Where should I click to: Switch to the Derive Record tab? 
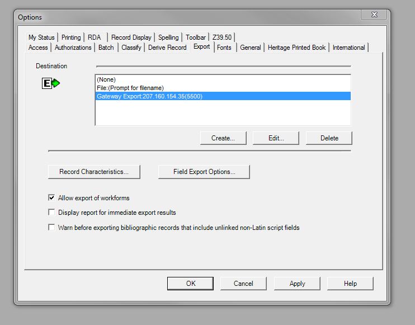(167, 48)
